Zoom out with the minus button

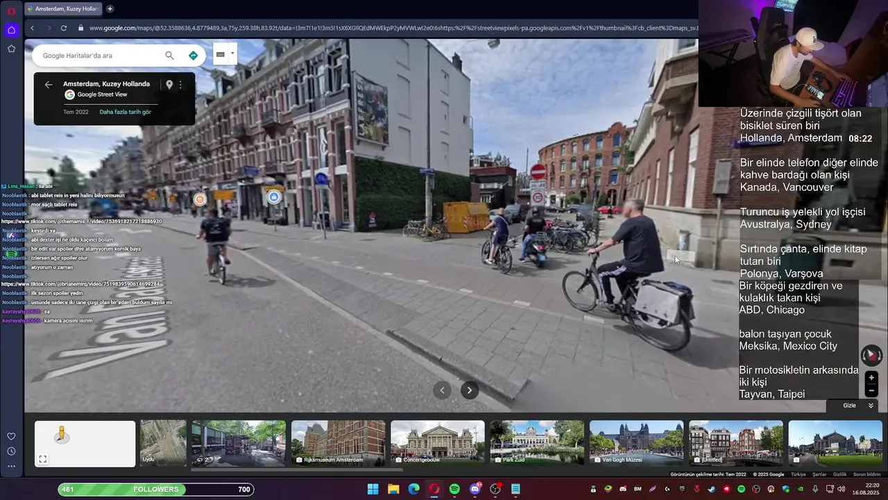pyautogui.click(x=871, y=390)
